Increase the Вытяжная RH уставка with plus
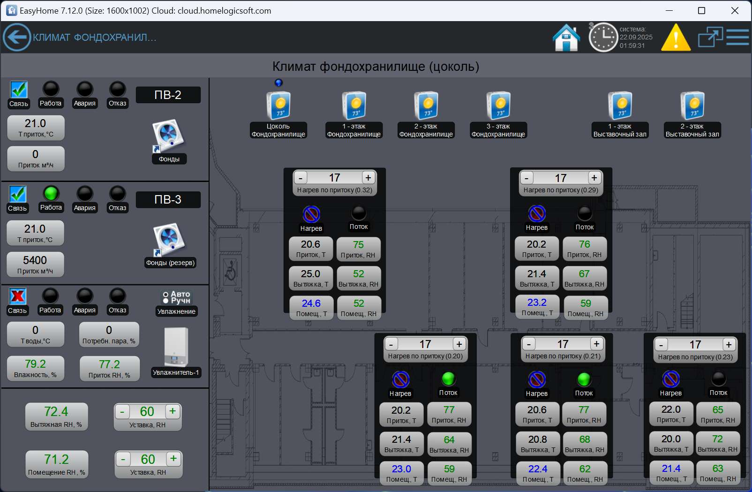 pos(173,411)
